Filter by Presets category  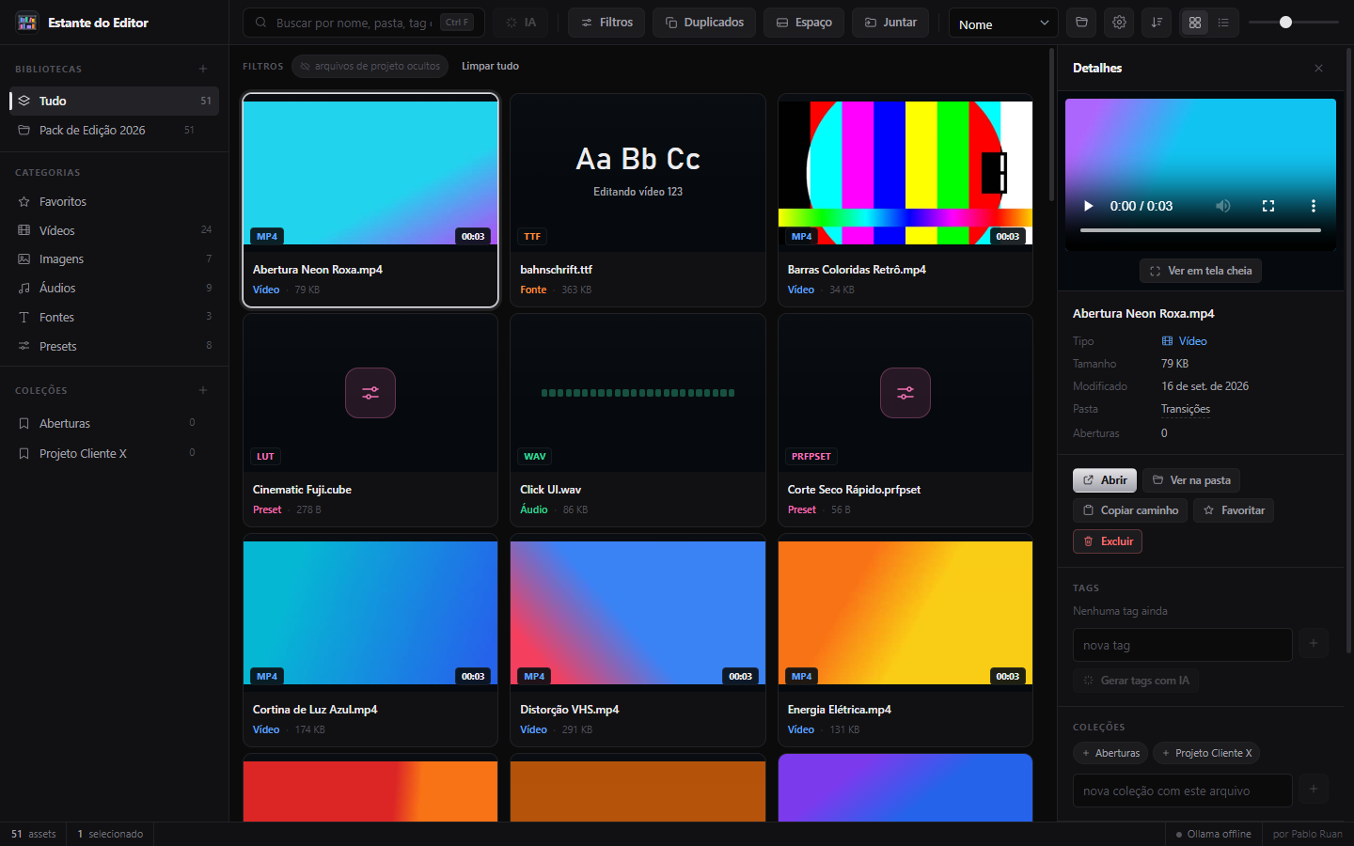pyautogui.click(x=115, y=347)
